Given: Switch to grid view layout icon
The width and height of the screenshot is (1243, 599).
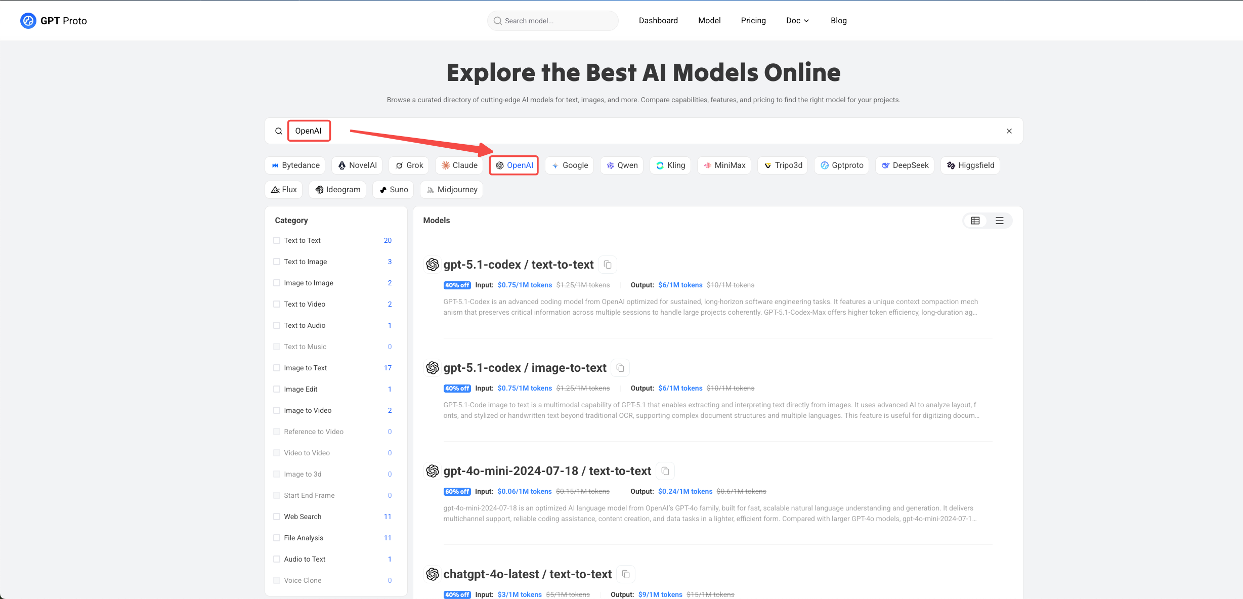Looking at the screenshot, I should [x=975, y=221].
